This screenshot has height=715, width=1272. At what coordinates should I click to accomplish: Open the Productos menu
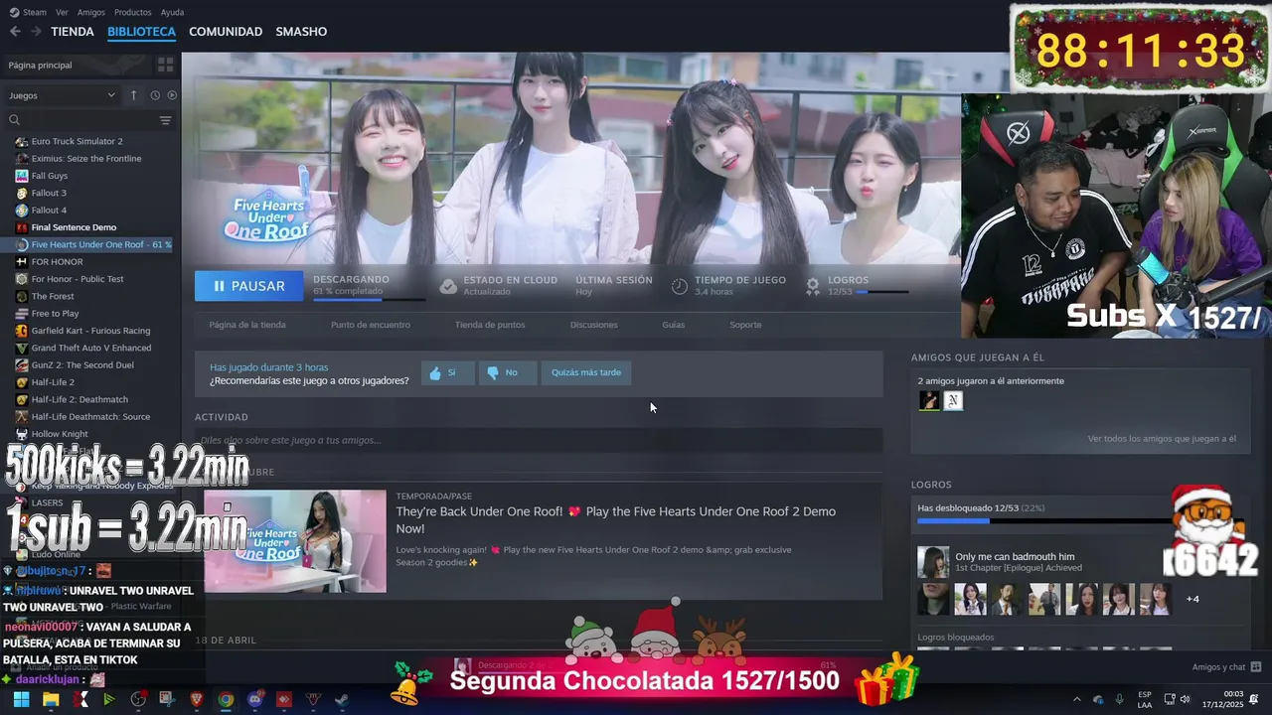133,12
